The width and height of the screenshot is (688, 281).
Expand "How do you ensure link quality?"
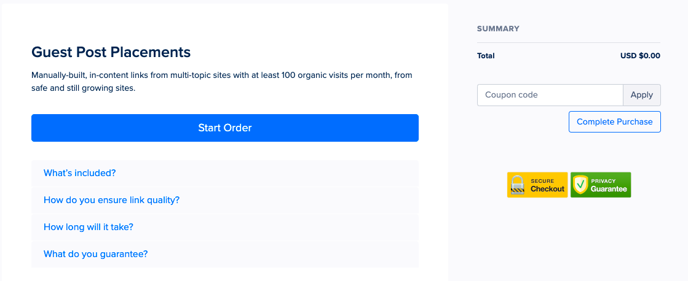click(111, 200)
